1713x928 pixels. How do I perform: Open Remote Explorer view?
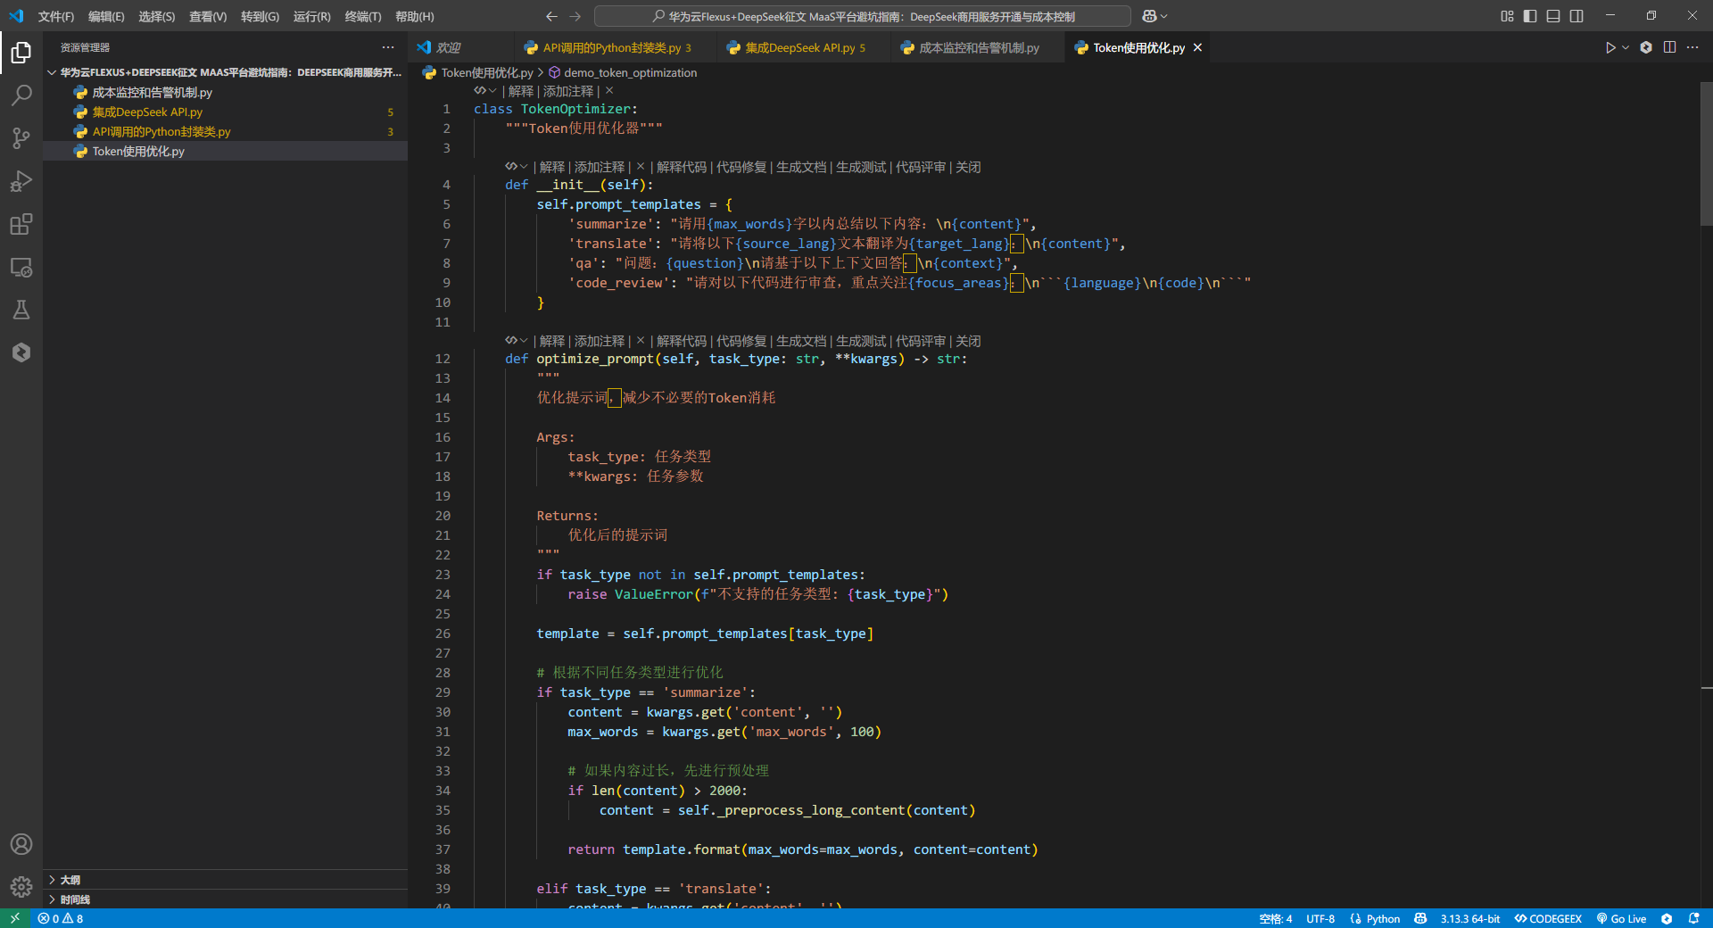coord(21,267)
